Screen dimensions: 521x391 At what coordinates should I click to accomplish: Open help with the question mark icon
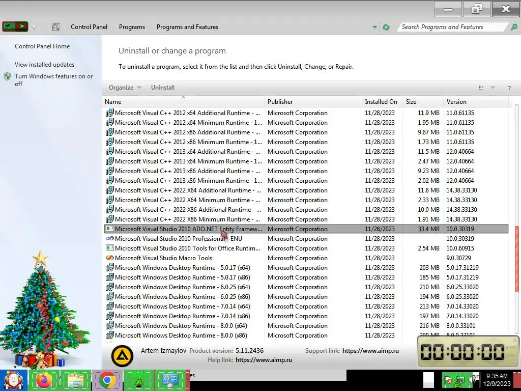click(x=509, y=88)
